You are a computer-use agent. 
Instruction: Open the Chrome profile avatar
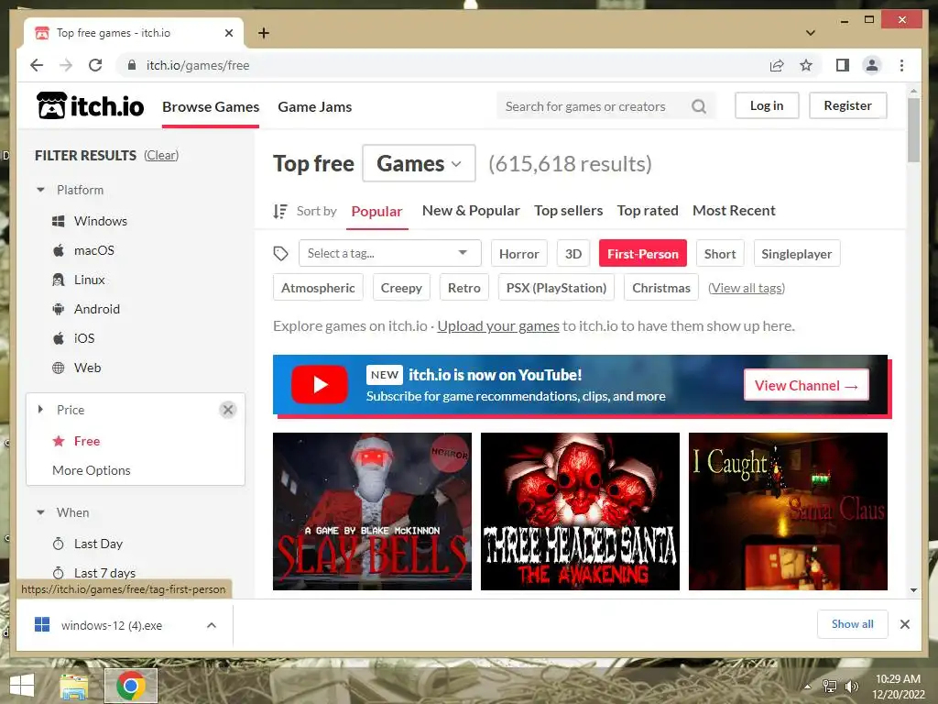872,65
